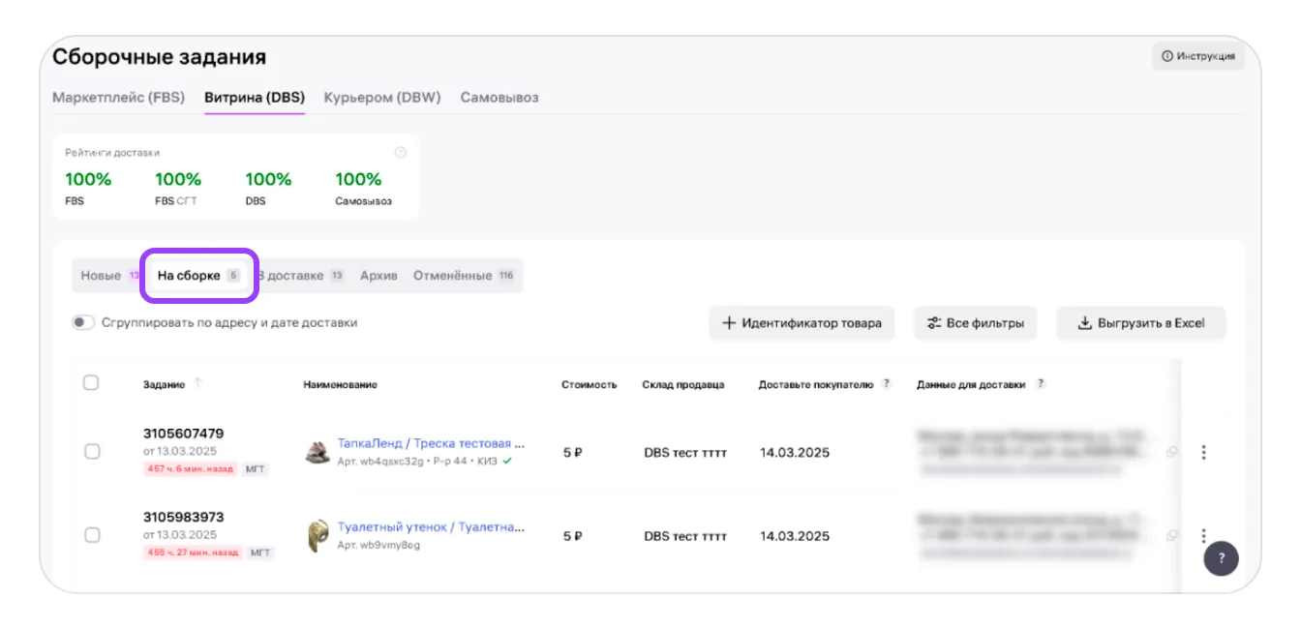1301x629 pixels.
Task: Click help icon beside Данные для доставки header
Action: (1041, 384)
